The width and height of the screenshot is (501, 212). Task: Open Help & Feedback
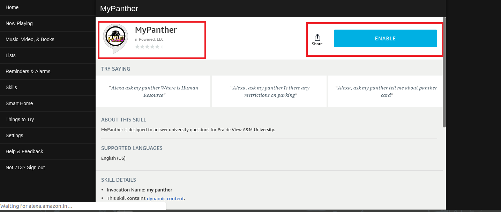[47, 151]
